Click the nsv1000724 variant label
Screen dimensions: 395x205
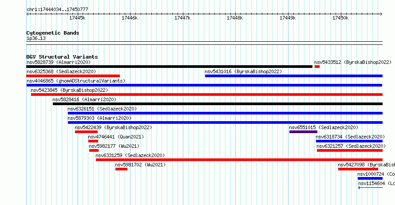point(376,174)
